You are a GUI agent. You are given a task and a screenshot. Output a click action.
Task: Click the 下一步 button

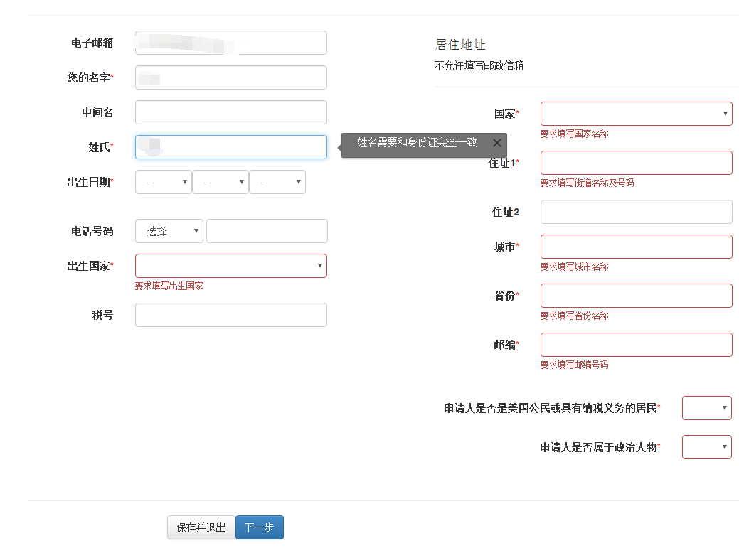tap(259, 527)
